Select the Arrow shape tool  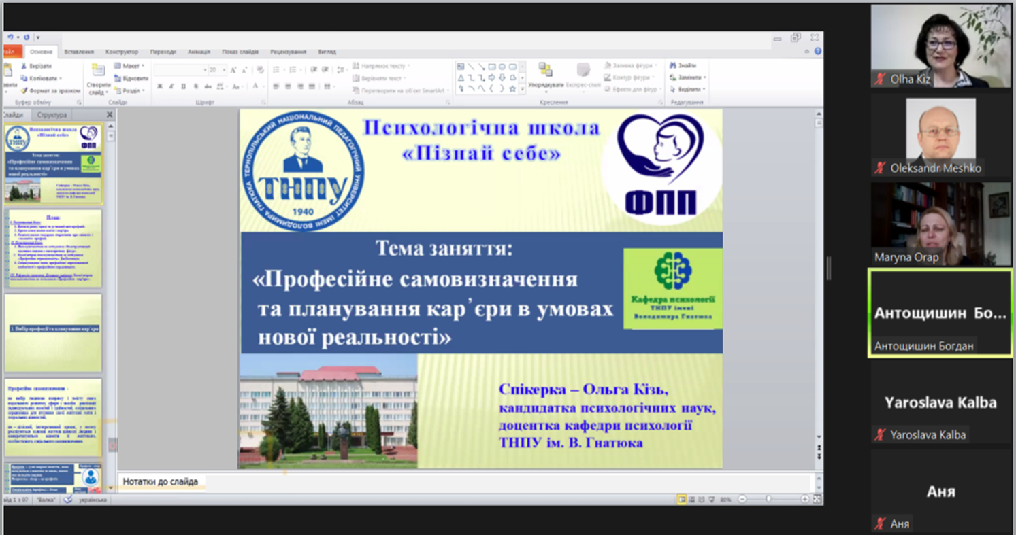[x=491, y=75]
